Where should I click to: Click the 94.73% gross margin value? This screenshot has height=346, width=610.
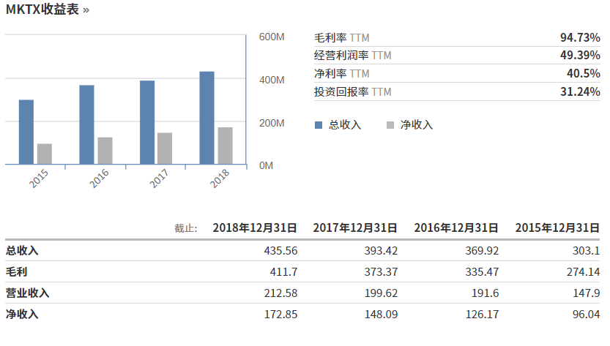[580, 37]
